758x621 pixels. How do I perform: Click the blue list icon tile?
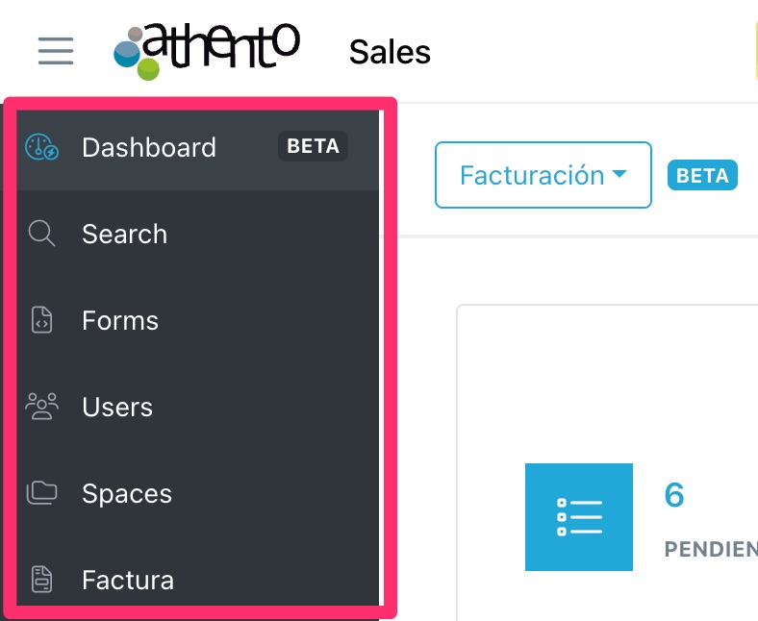coord(579,517)
